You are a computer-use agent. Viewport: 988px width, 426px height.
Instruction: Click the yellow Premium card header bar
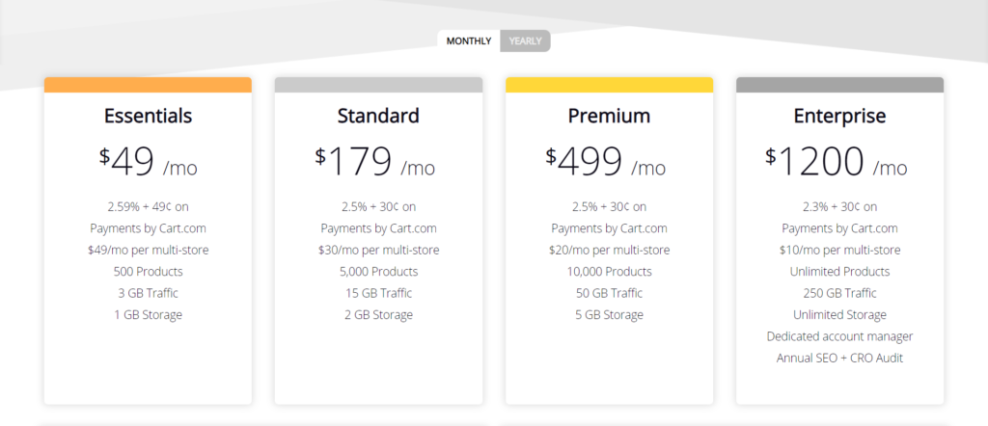610,85
